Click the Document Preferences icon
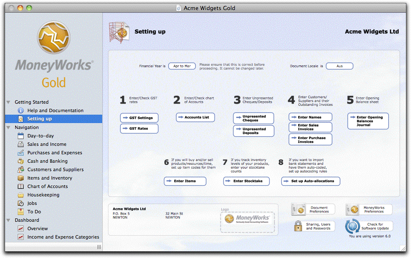 pos(299,210)
